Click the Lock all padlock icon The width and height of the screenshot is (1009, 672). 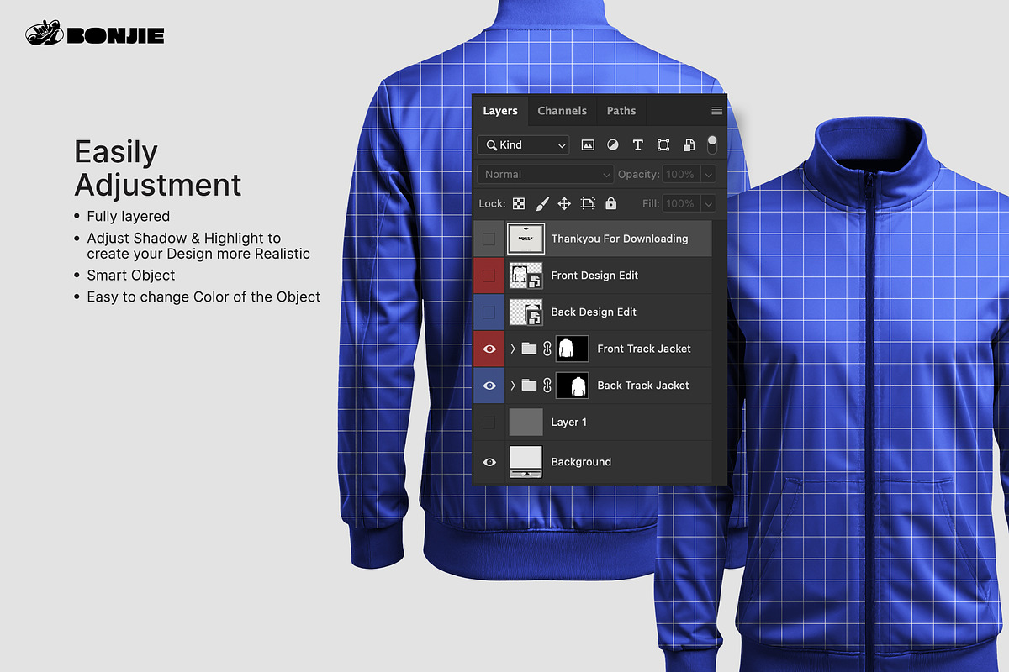(610, 203)
